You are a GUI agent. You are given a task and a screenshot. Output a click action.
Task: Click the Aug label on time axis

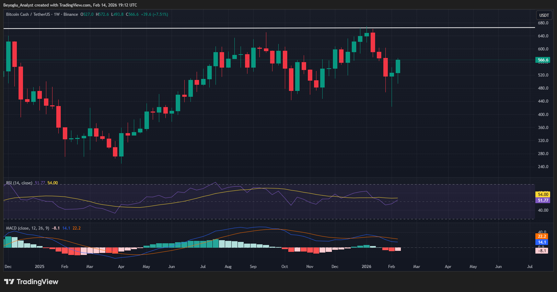point(228,267)
